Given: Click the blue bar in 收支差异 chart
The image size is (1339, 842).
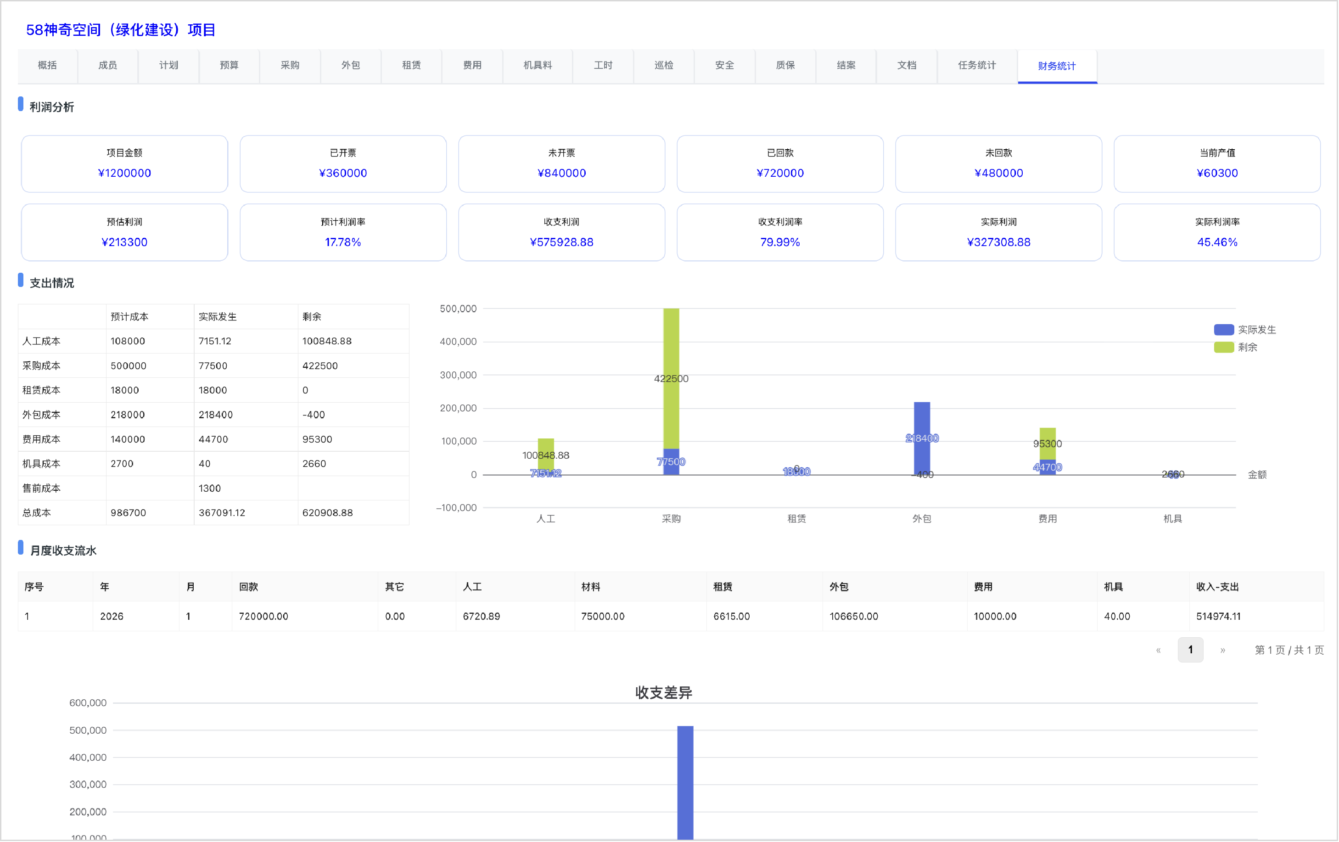Looking at the screenshot, I should click(x=685, y=783).
